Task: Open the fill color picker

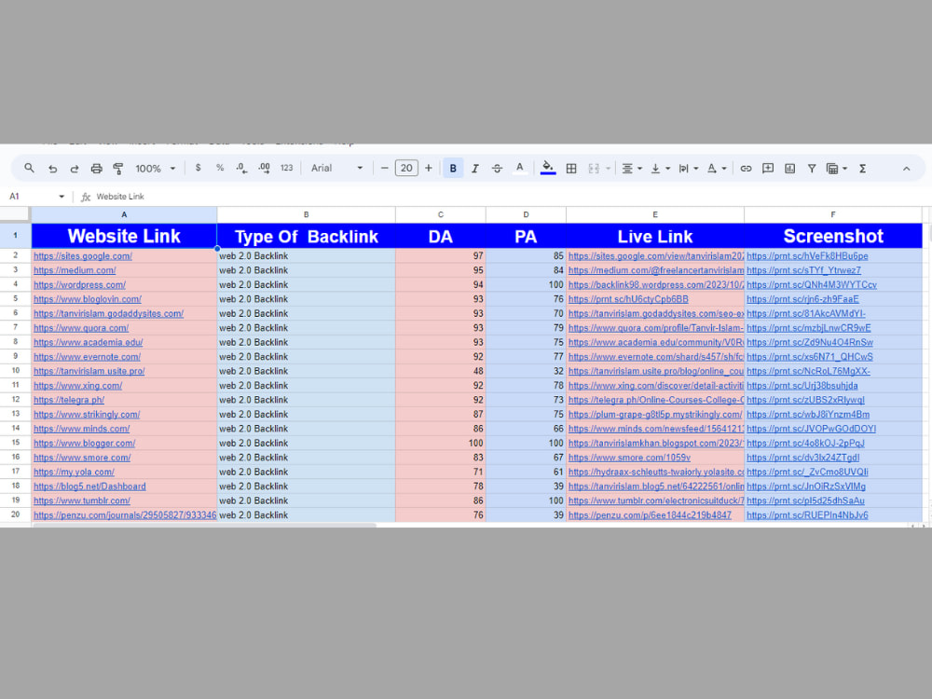Action: [x=547, y=168]
